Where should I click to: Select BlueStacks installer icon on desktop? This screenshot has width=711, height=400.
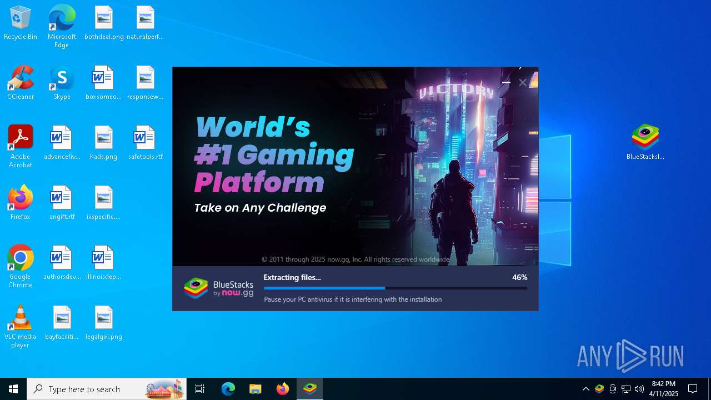click(x=645, y=142)
